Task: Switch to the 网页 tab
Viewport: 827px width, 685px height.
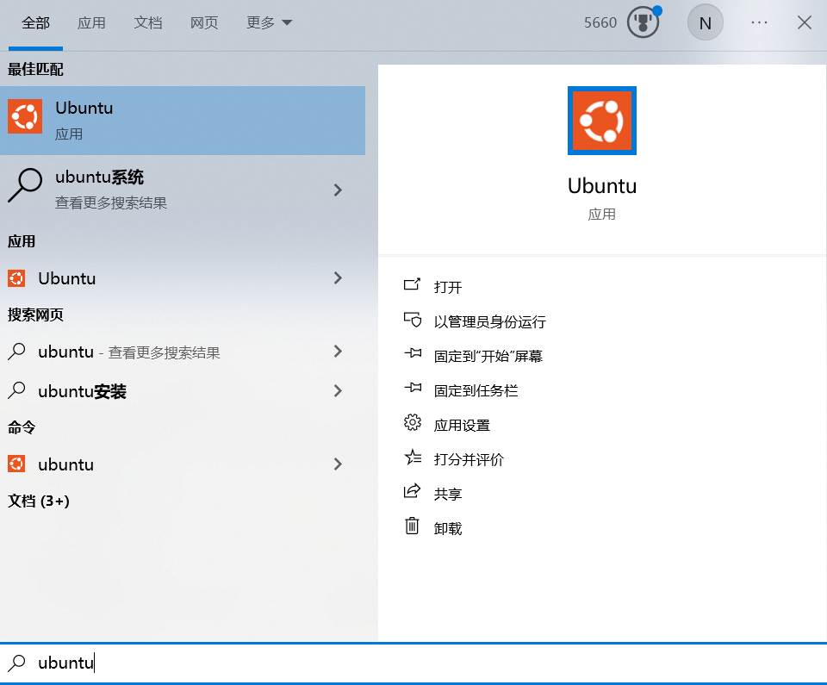Action: coord(204,23)
